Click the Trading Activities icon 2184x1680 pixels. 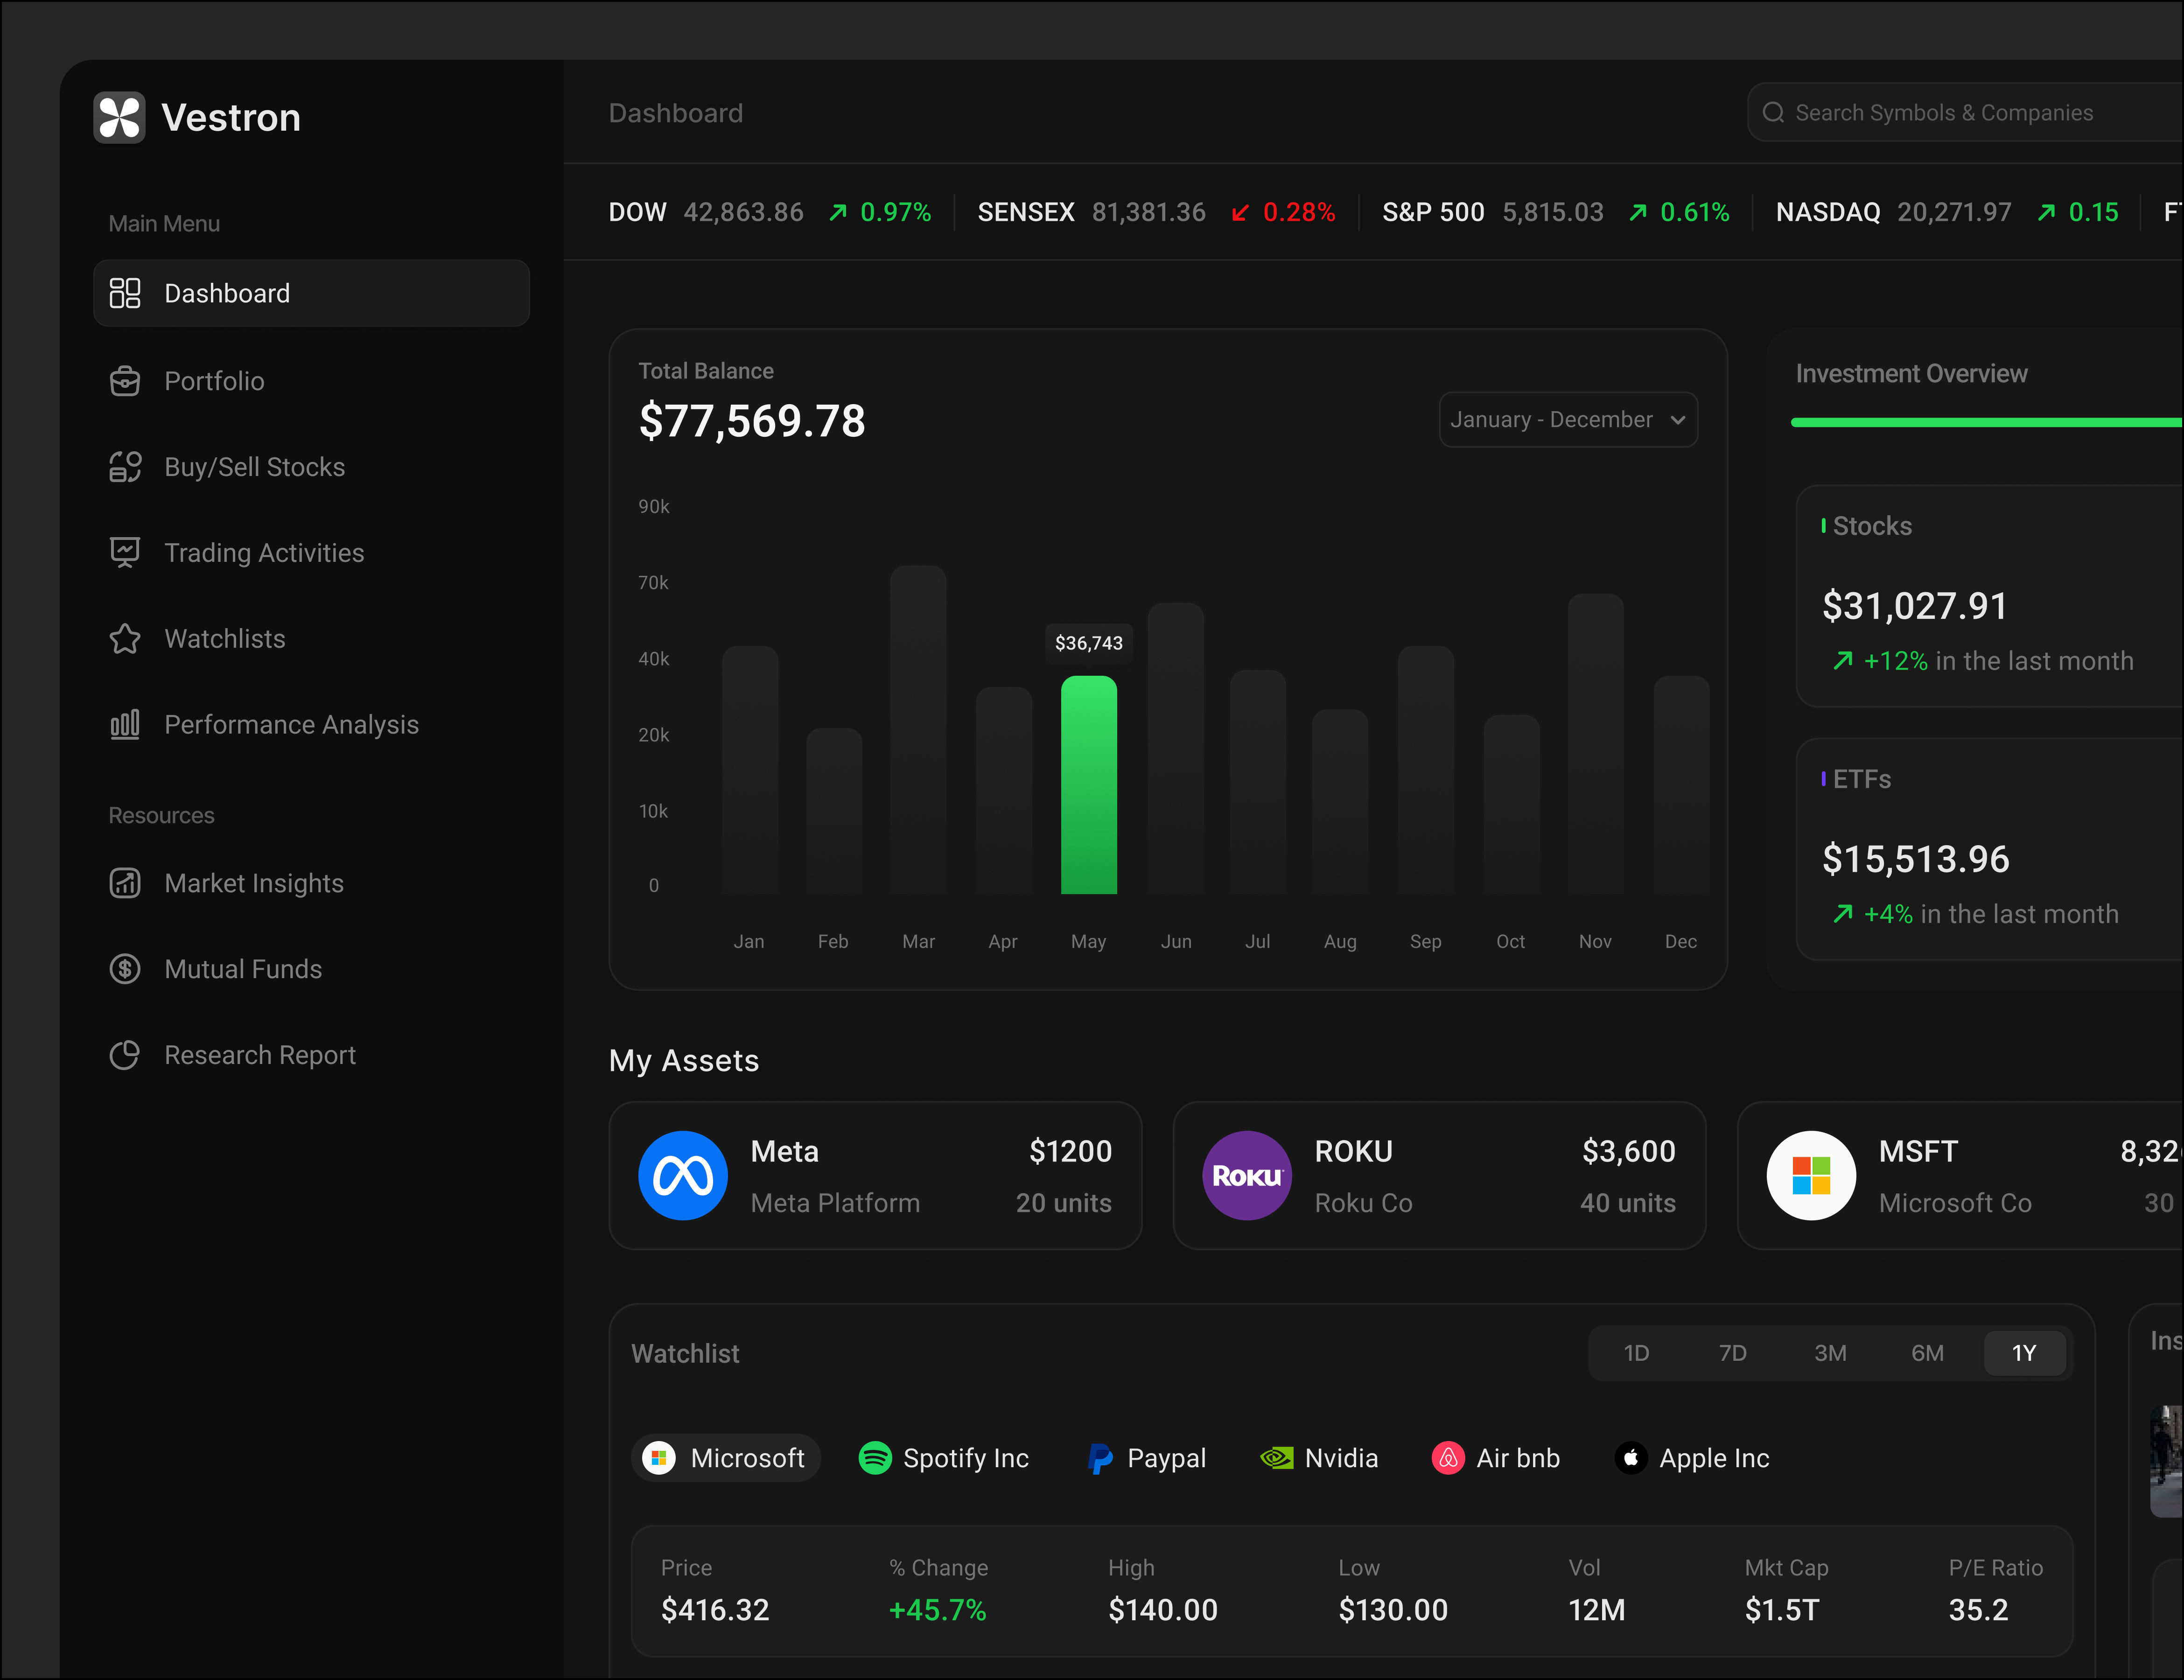click(124, 552)
